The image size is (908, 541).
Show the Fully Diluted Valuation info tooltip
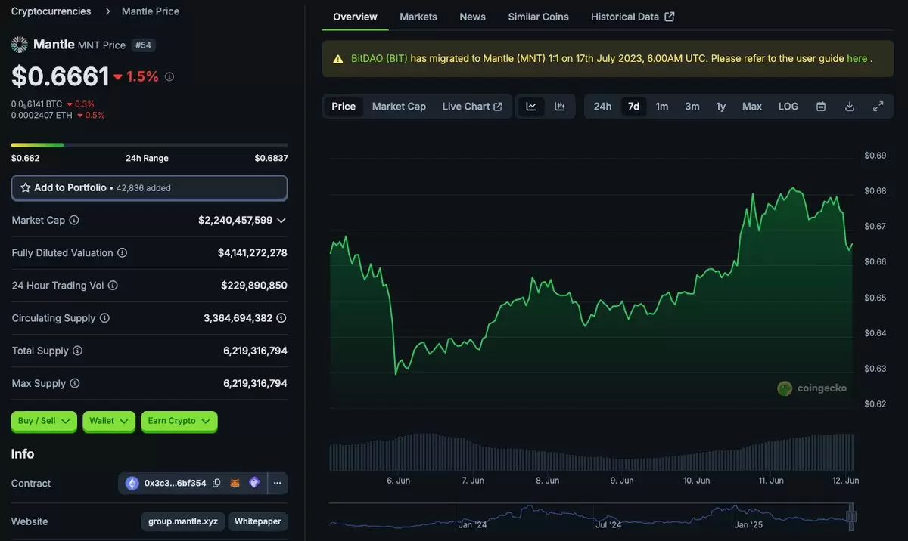pos(122,253)
